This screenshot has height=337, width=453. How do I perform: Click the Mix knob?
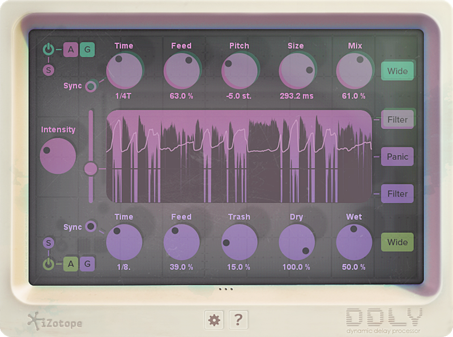pos(354,71)
